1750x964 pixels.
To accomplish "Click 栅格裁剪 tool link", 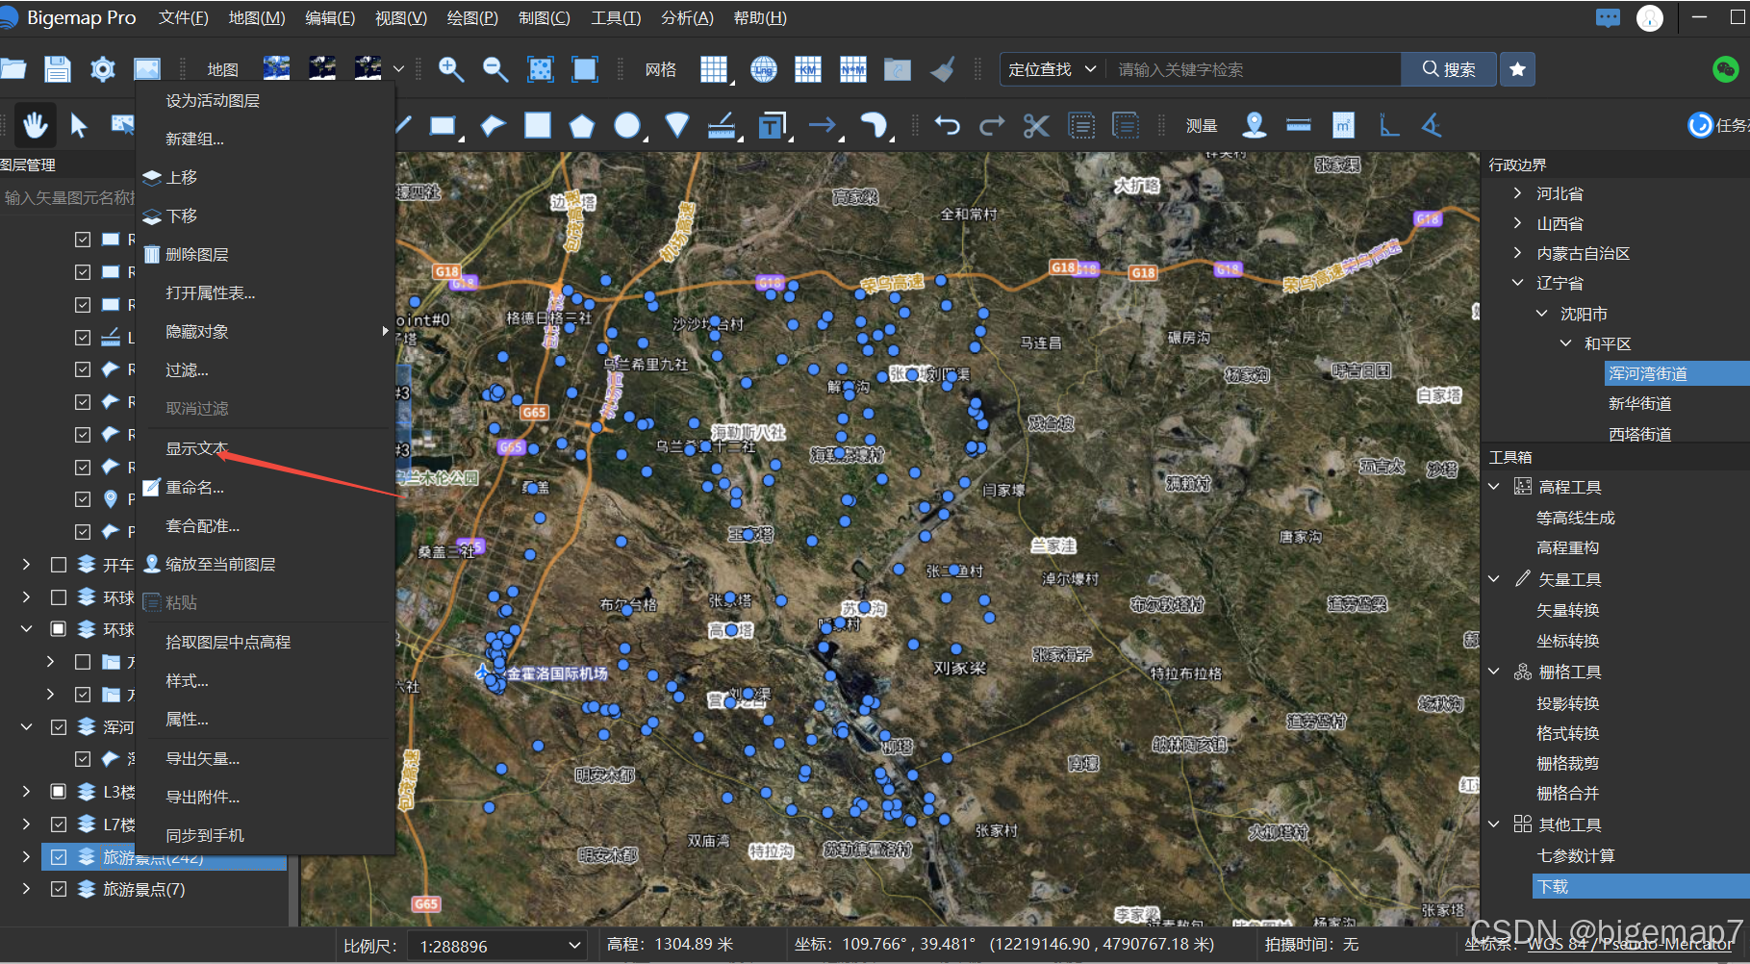I will coord(1567,763).
